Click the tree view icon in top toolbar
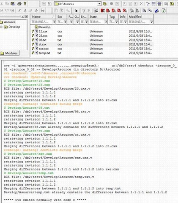The height and width of the screenshot is (203, 178). click(148, 4)
